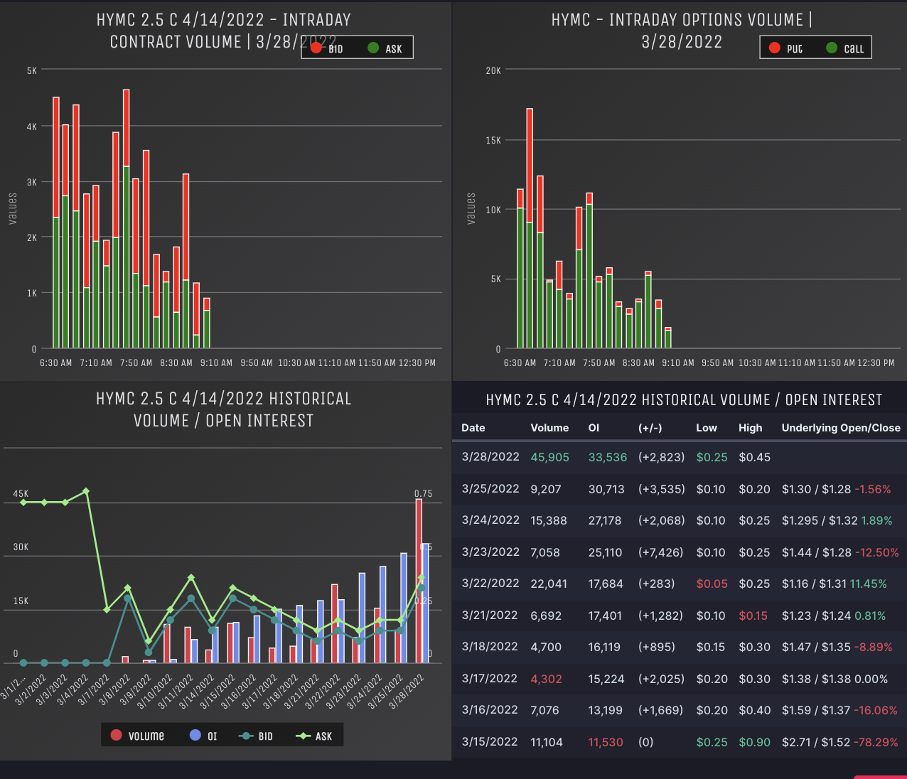Select the 3/24/2022 date cell

tap(490, 520)
